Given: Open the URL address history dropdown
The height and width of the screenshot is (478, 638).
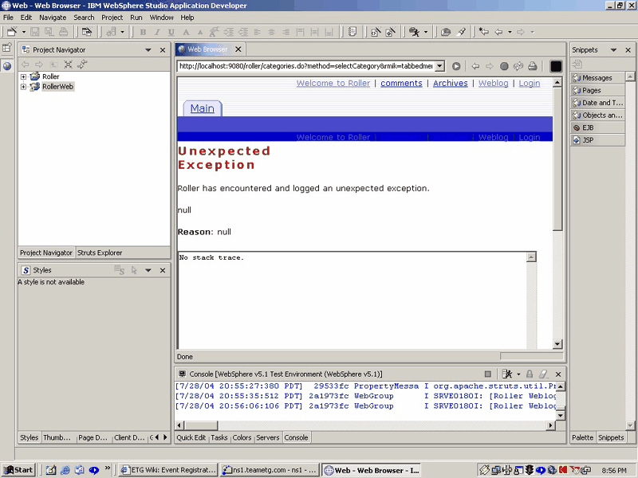Looking at the screenshot, I should [x=439, y=66].
